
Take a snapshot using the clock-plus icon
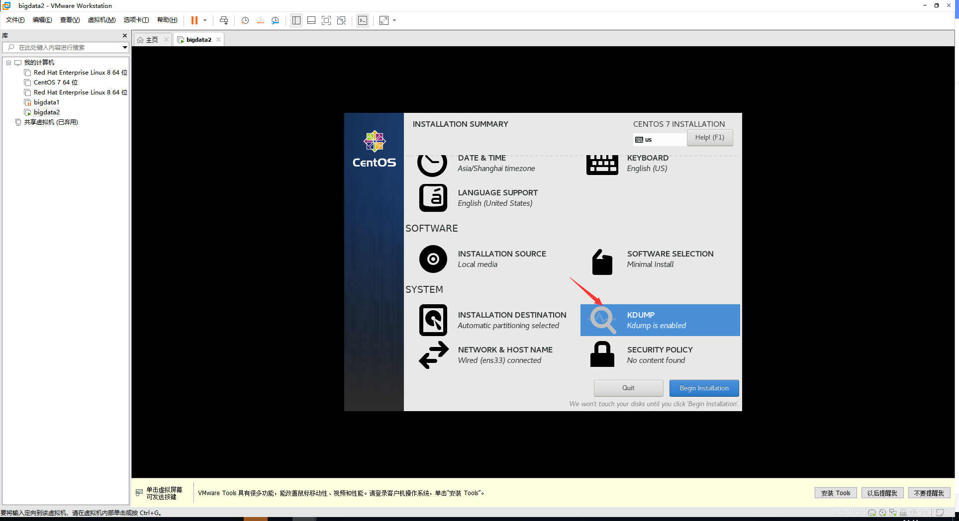pos(245,20)
